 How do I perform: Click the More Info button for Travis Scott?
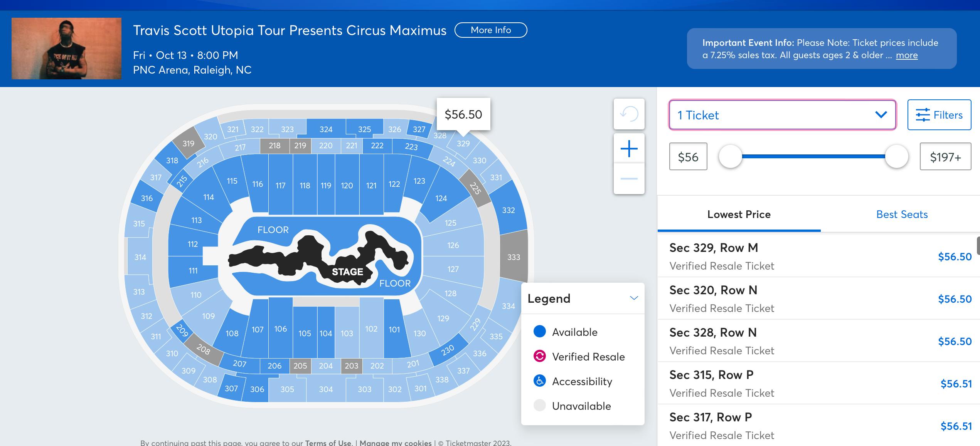490,29
